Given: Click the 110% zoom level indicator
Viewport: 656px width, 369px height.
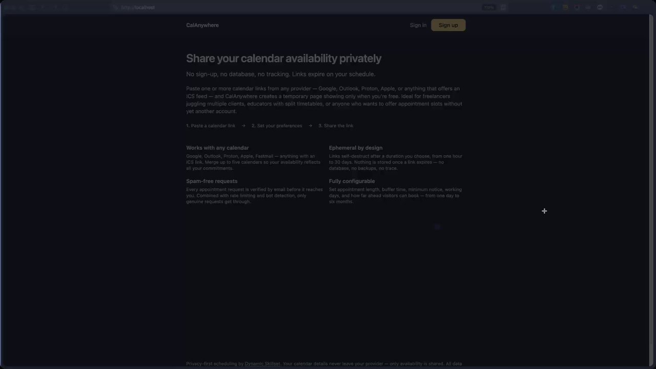Looking at the screenshot, I should (x=488, y=7).
